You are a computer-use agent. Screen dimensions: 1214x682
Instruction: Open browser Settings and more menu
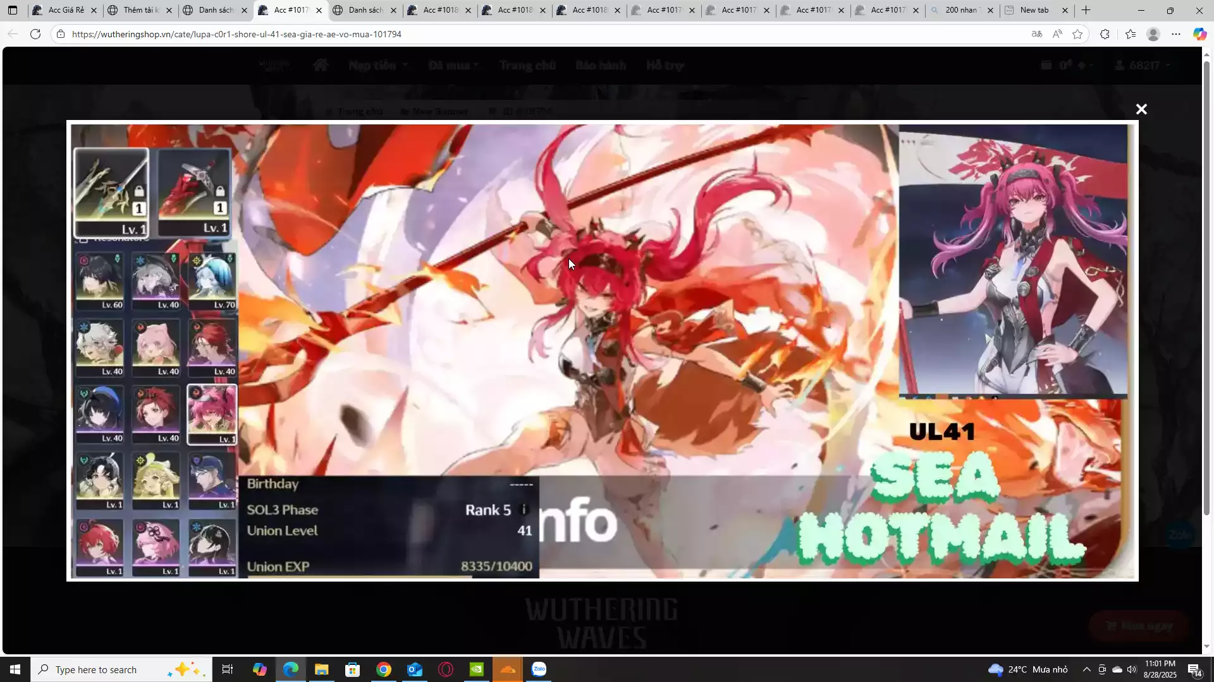1176,34
